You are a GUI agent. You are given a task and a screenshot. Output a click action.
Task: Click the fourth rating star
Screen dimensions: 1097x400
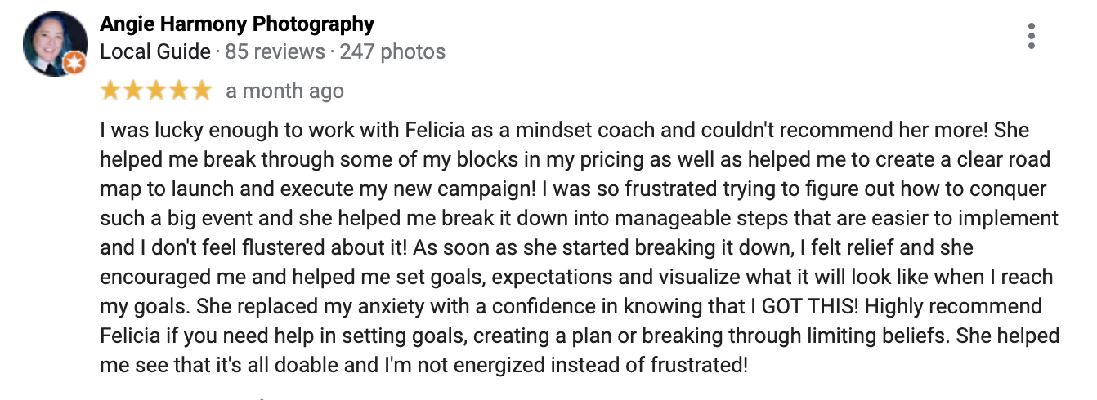178,91
